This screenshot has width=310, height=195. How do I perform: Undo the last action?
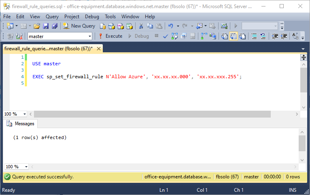point(171,26)
